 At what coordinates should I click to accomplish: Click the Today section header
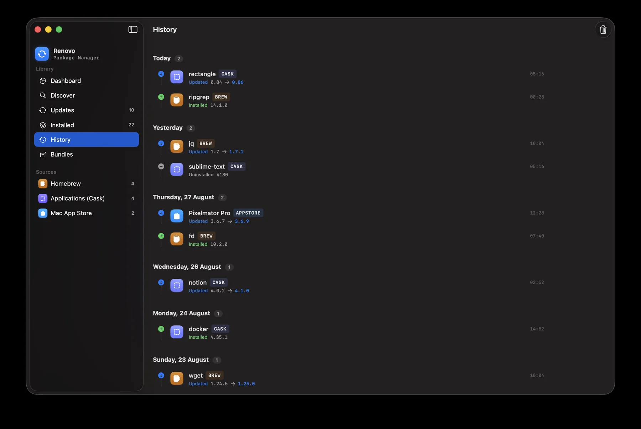point(162,58)
